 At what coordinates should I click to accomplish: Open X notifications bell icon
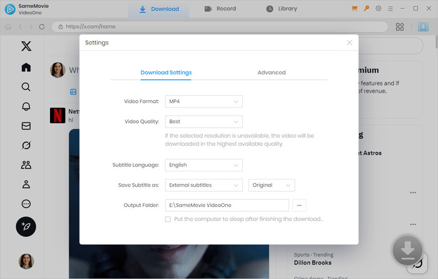point(26,106)
